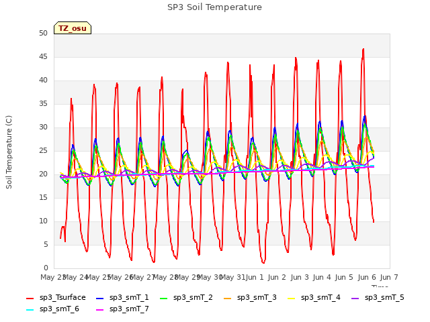Viewport: 430px width, 322px height.
Task: Click the 20 y-axis tick label
Action: click(43, 174)
